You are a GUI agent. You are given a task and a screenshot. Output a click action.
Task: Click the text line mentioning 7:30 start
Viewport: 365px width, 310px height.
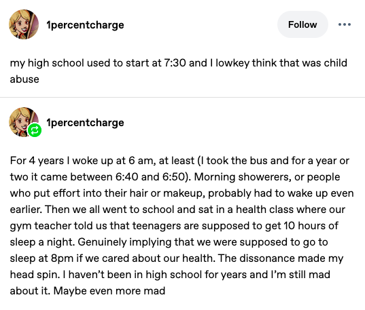[179, 63]
